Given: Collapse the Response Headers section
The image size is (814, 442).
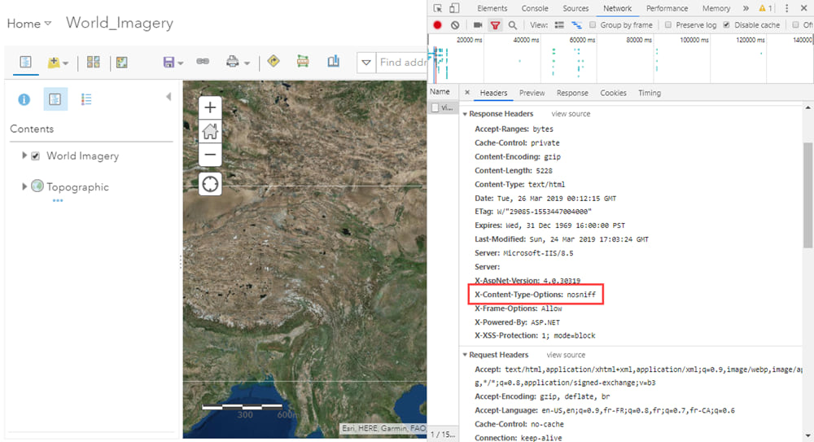Looking at the screenshot, I should 465,114.
